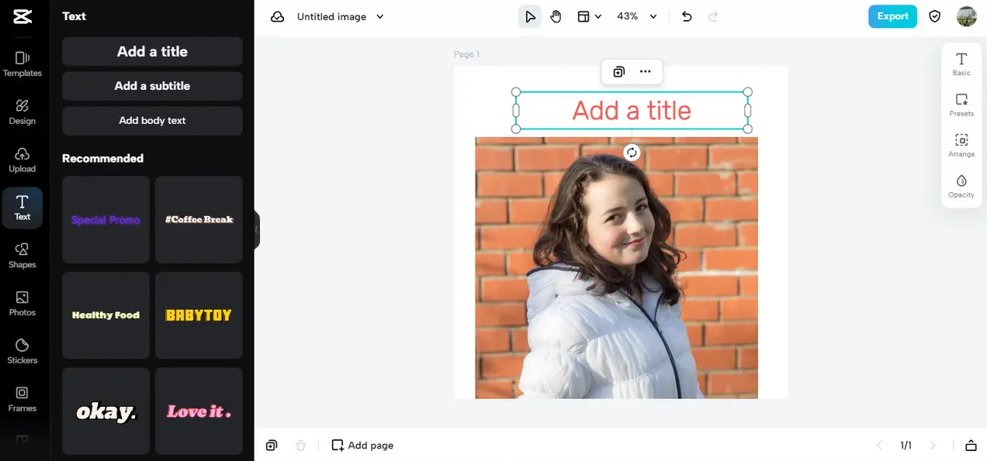Click the shield privacy icon
Viewport: 987px width, 461px height.
point(935,16)
